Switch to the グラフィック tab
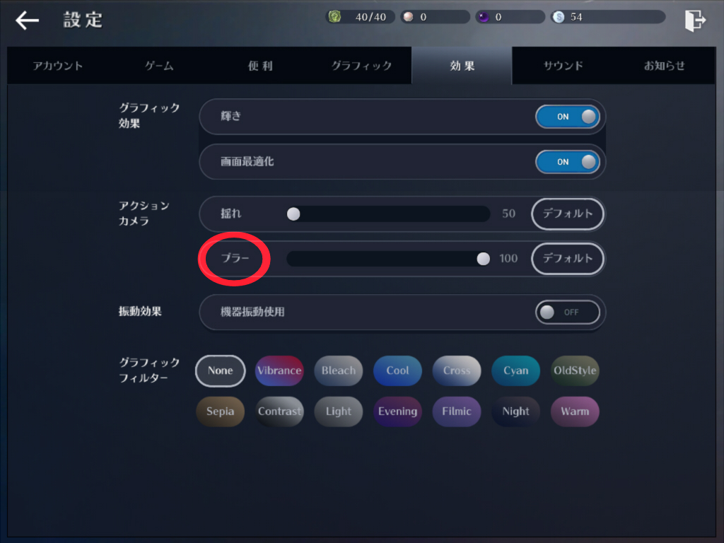The image size is (724, 543). click(361, 66)
